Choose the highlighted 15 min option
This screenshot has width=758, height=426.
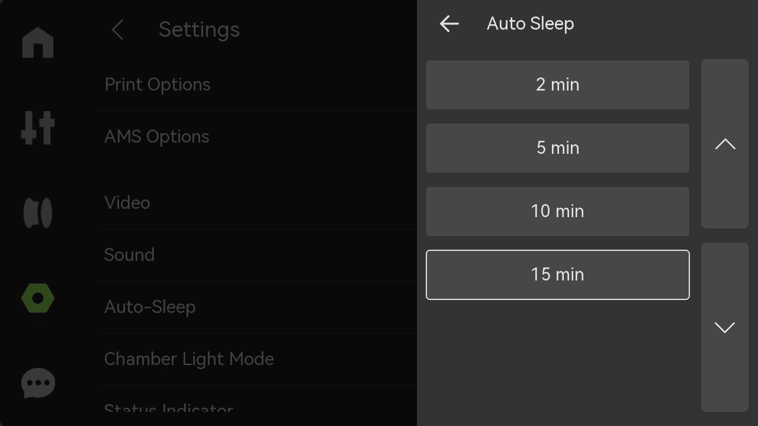pos(558,275)
